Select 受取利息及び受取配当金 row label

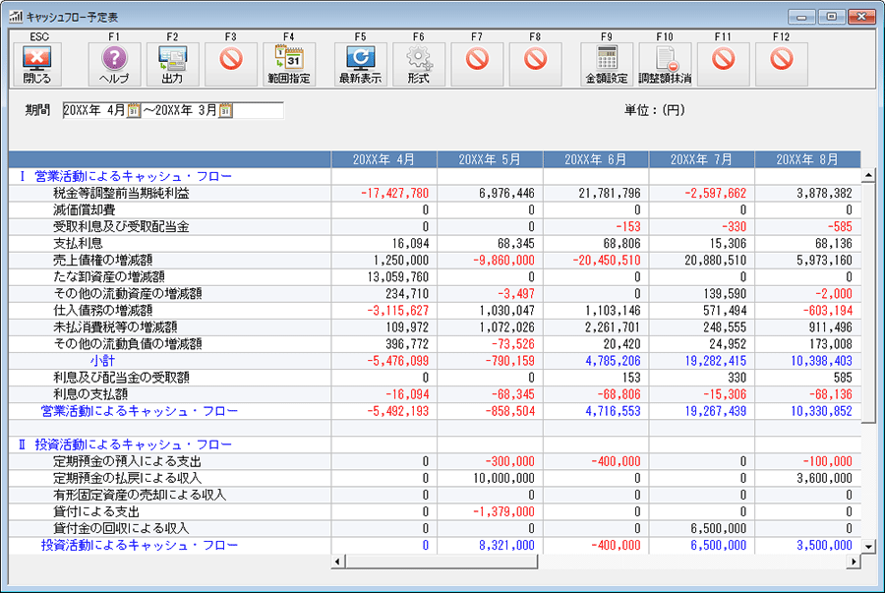(121, 227)
